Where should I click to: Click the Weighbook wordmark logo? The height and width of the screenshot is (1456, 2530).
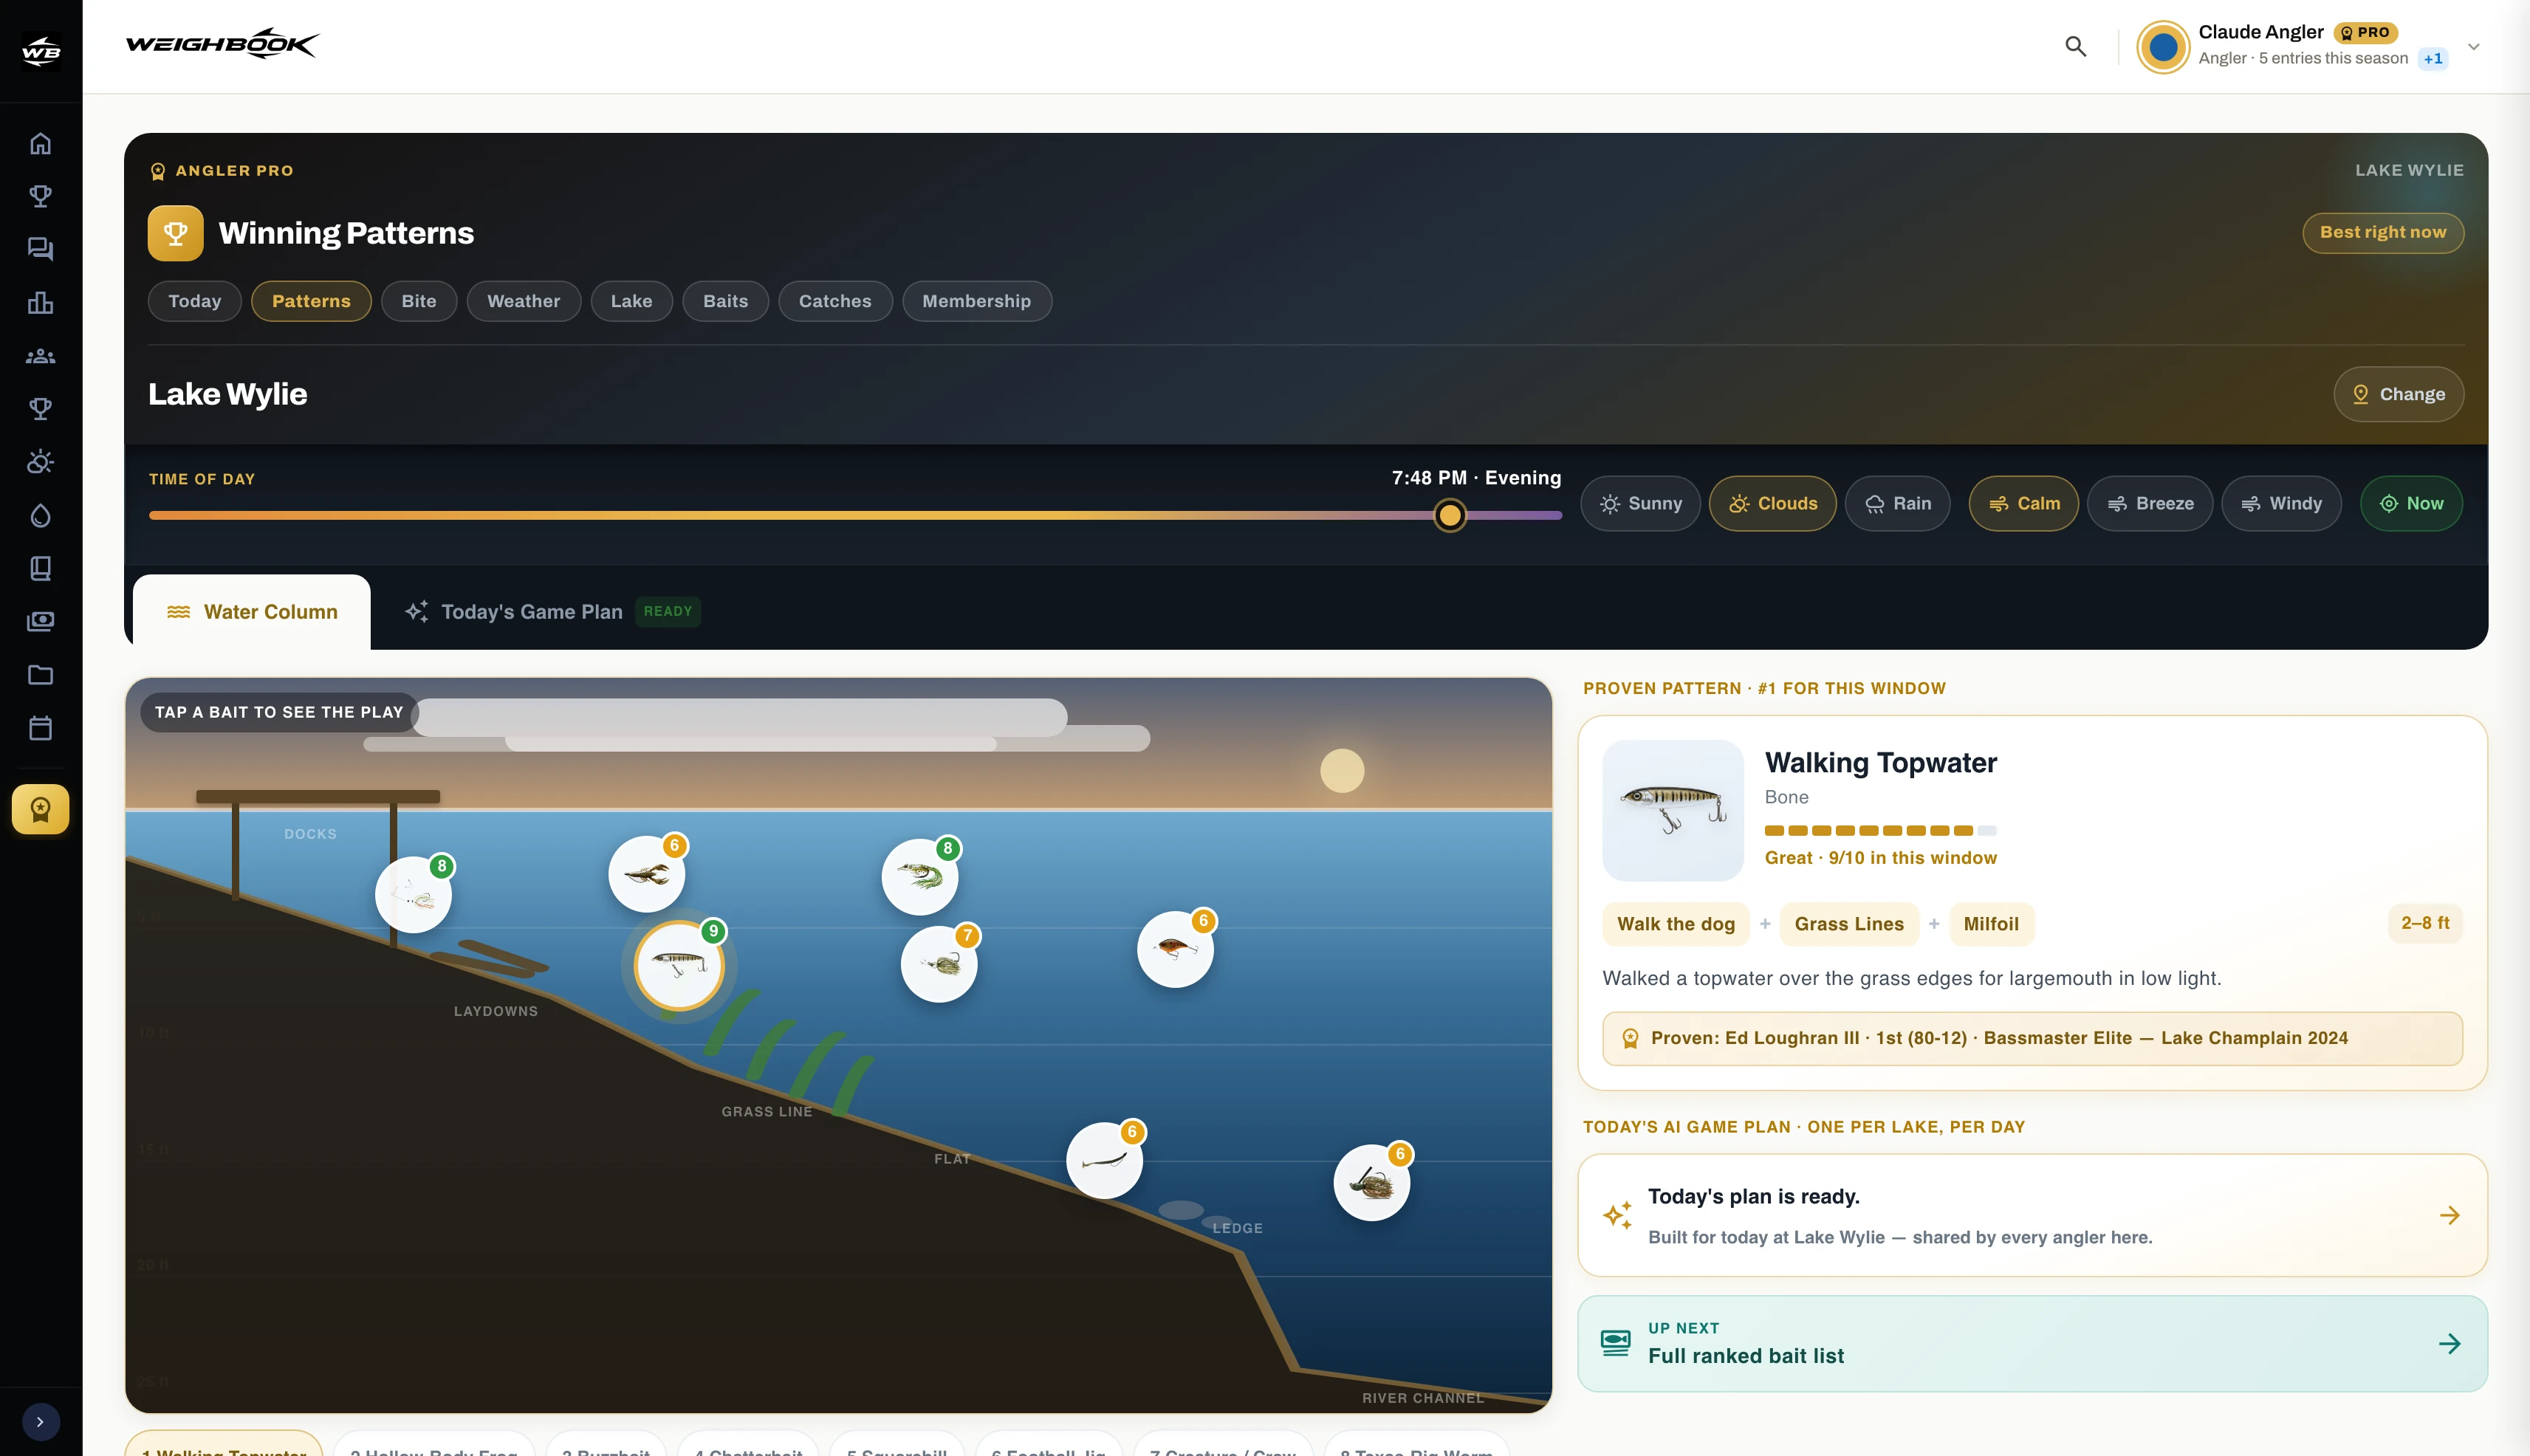(x=222, y=44)
